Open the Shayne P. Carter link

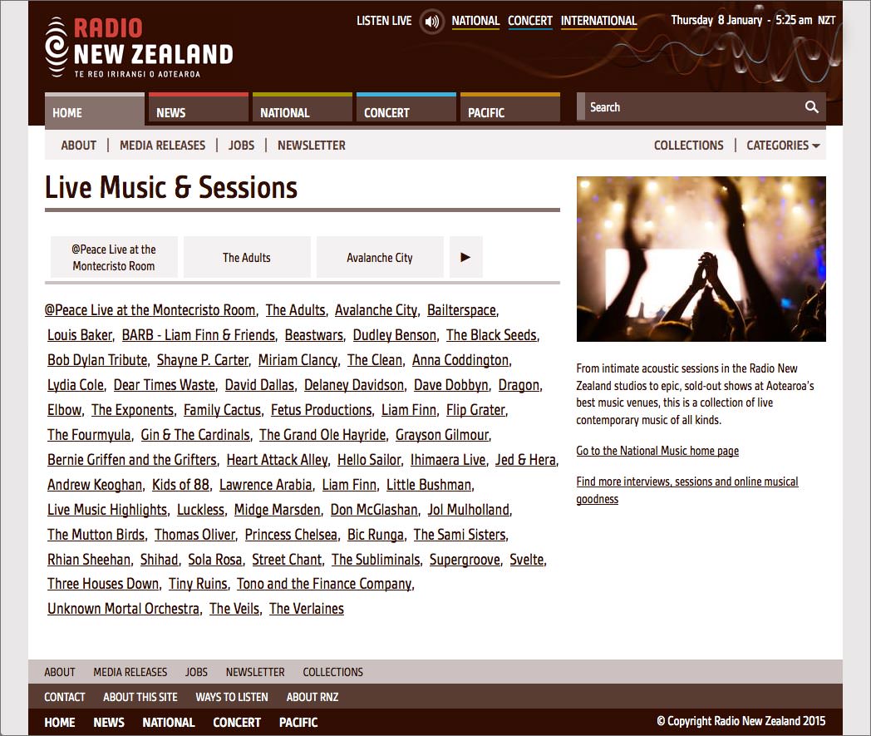(203, 360)
